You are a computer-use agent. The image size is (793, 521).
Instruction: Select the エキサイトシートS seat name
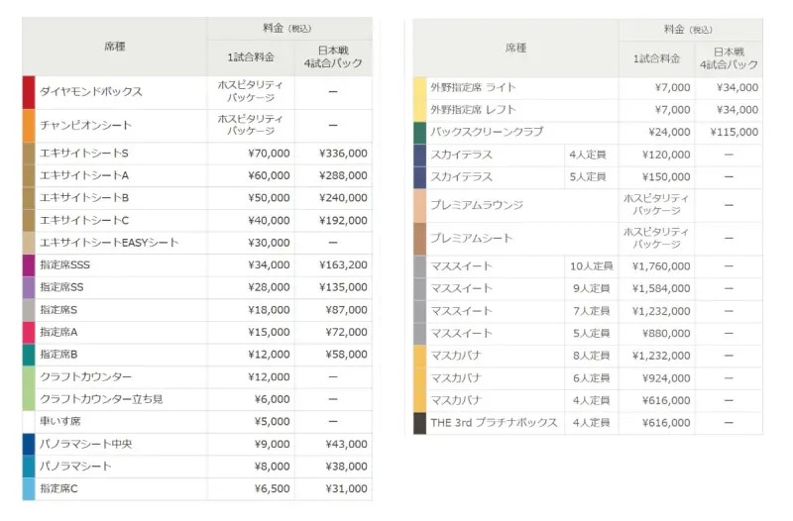pos(84,154)
